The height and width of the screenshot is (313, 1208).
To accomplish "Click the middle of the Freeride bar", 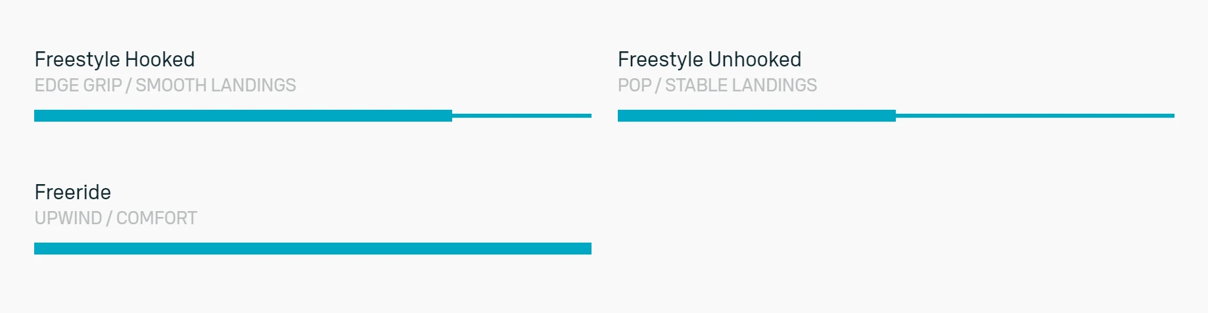I will [x=313, y=249].
